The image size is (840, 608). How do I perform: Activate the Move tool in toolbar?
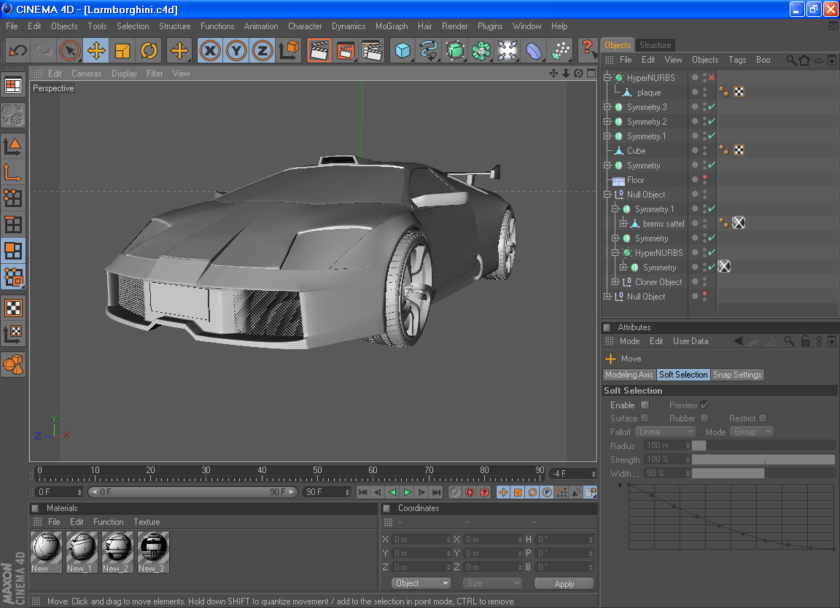click(96, 51)
